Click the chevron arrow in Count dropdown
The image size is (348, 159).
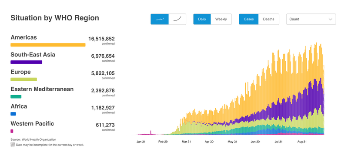click(330, 19)
